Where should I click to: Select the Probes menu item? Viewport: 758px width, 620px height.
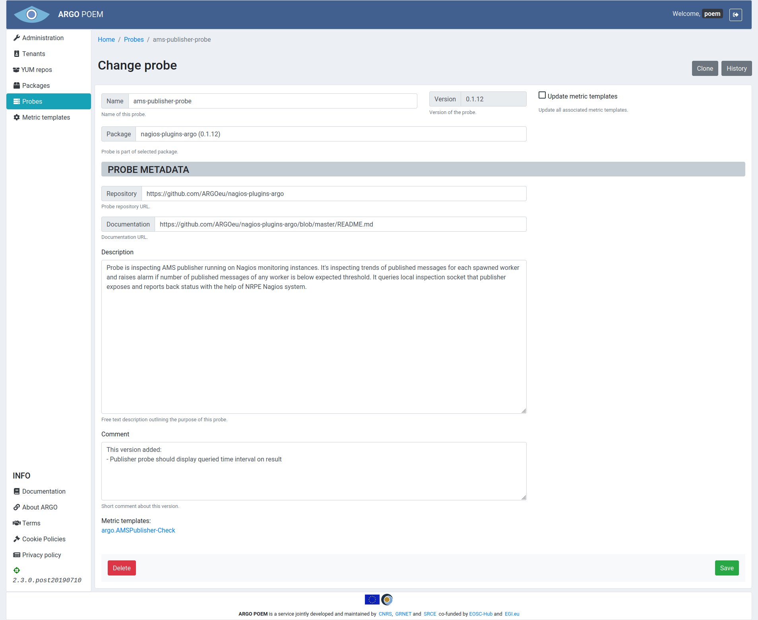48,101
